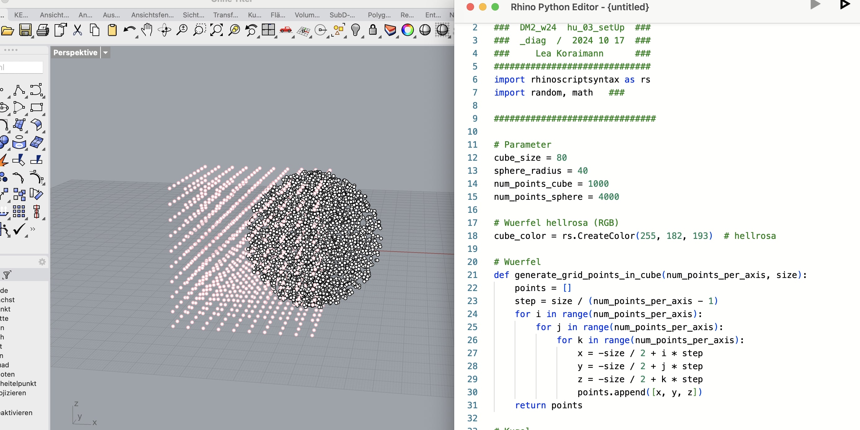This screenshot has width=860, height=430.
Task: Open an existing file
Action: point(7,30)
